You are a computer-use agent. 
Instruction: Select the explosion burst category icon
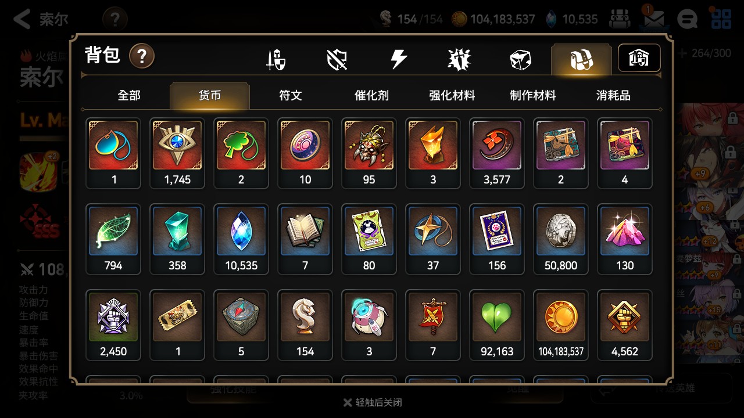pos(459,59)
